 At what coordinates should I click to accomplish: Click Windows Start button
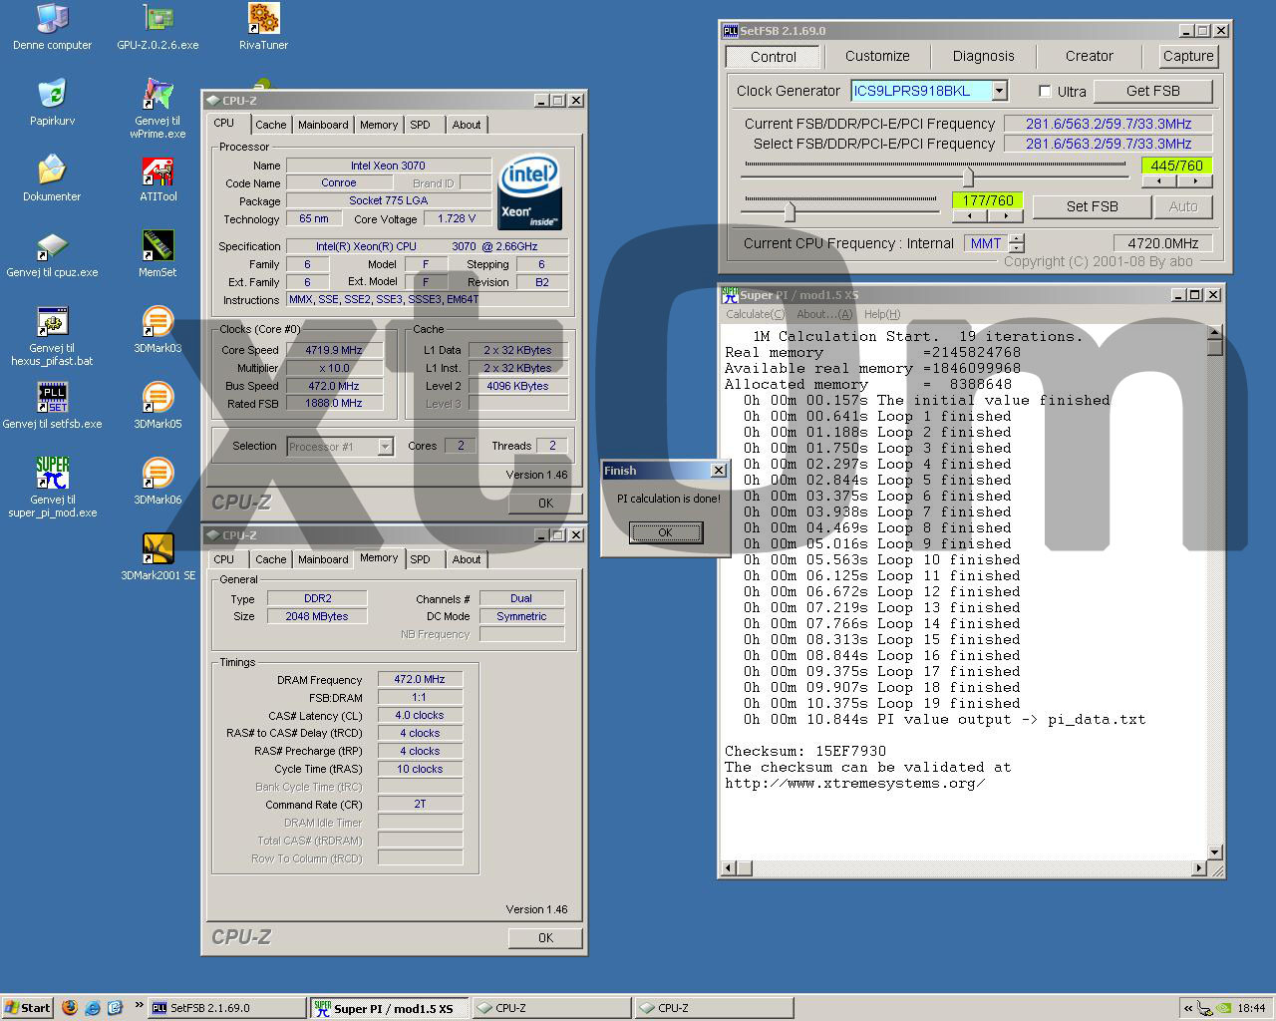tap(28, 1008)
